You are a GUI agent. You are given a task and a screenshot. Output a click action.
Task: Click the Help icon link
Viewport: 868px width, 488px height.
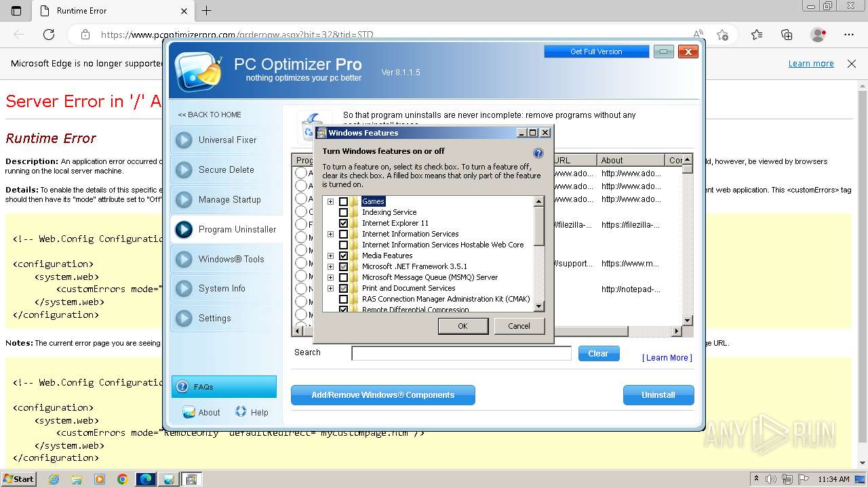(252, 412)
